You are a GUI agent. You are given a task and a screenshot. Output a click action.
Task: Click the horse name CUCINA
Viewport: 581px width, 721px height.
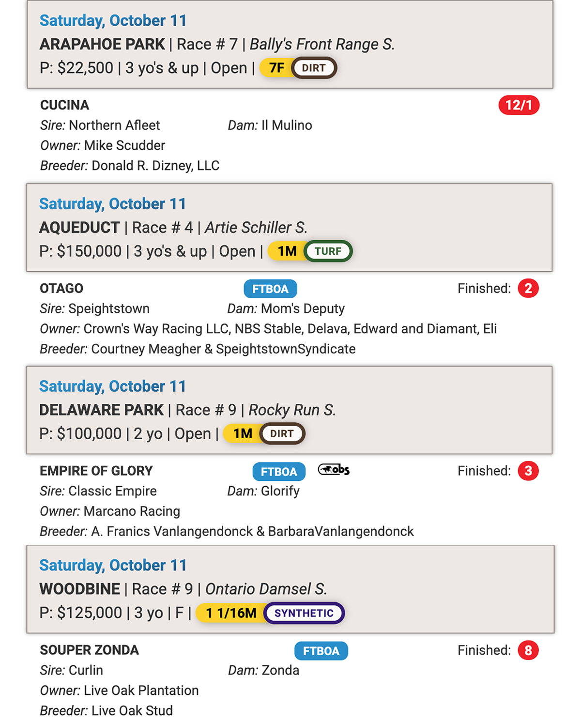(64, 105)
